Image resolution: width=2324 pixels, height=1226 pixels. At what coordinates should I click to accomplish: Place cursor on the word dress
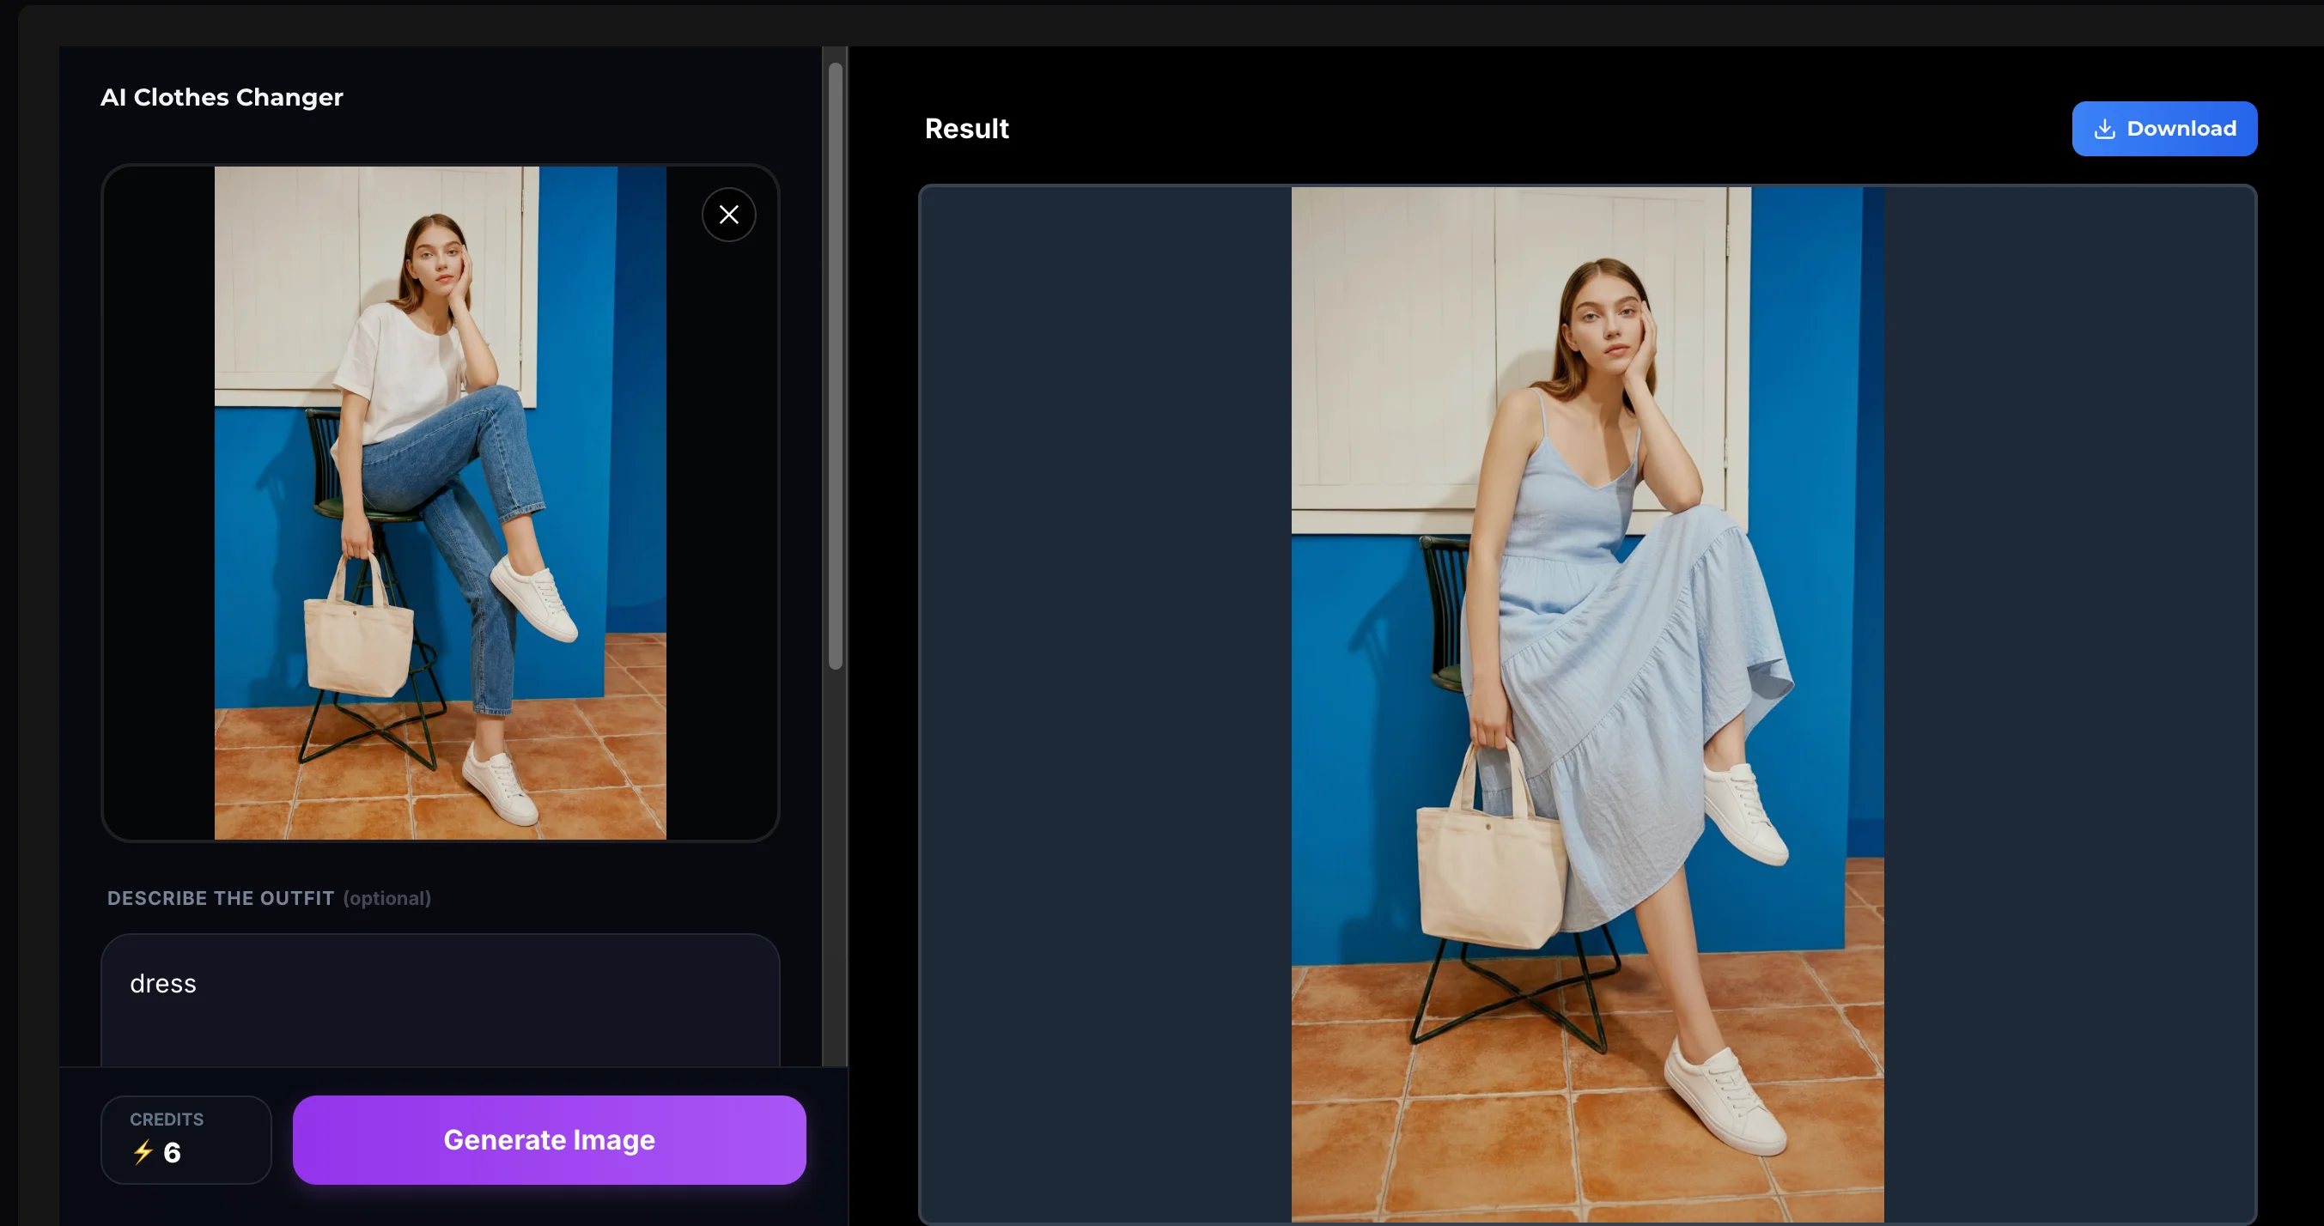pos(163,983)
